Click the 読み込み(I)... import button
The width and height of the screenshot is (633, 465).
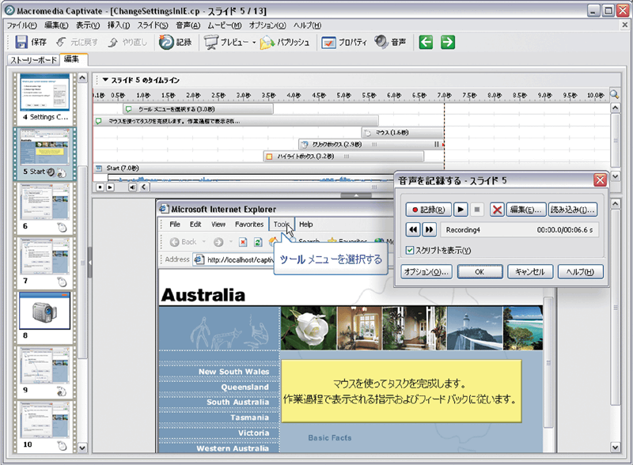point(573,210)
